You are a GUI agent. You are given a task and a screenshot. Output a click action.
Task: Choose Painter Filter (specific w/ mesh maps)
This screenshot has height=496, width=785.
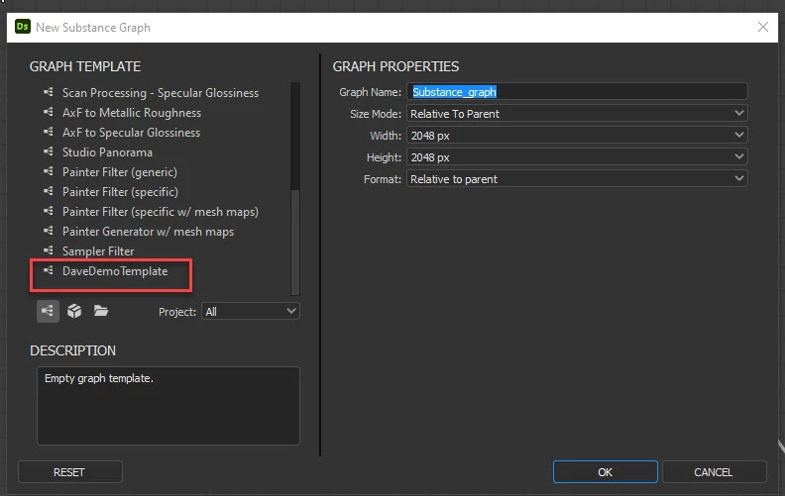[x=161, y=212]
